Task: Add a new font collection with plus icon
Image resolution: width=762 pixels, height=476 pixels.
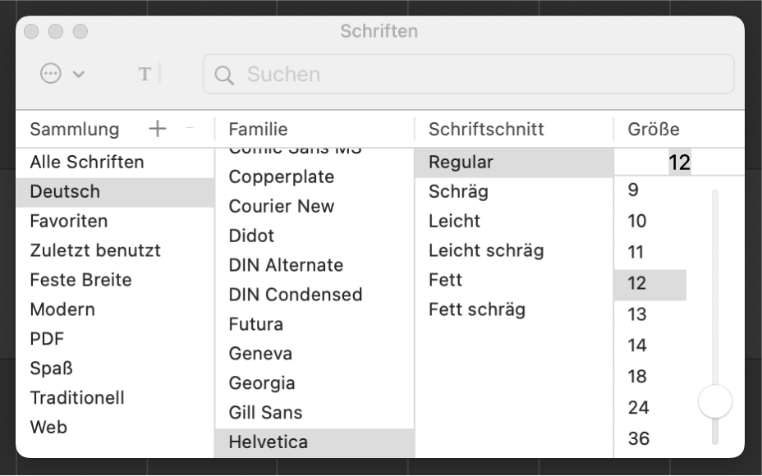Action: pos(158,129)
